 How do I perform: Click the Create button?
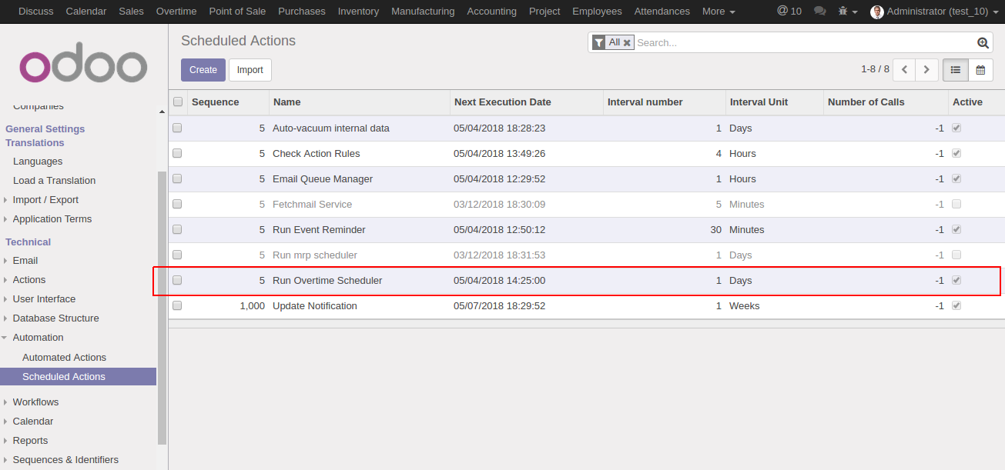[x=203, y=69]
